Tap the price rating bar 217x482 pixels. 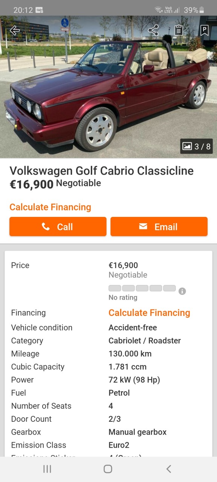pos(142,288)
